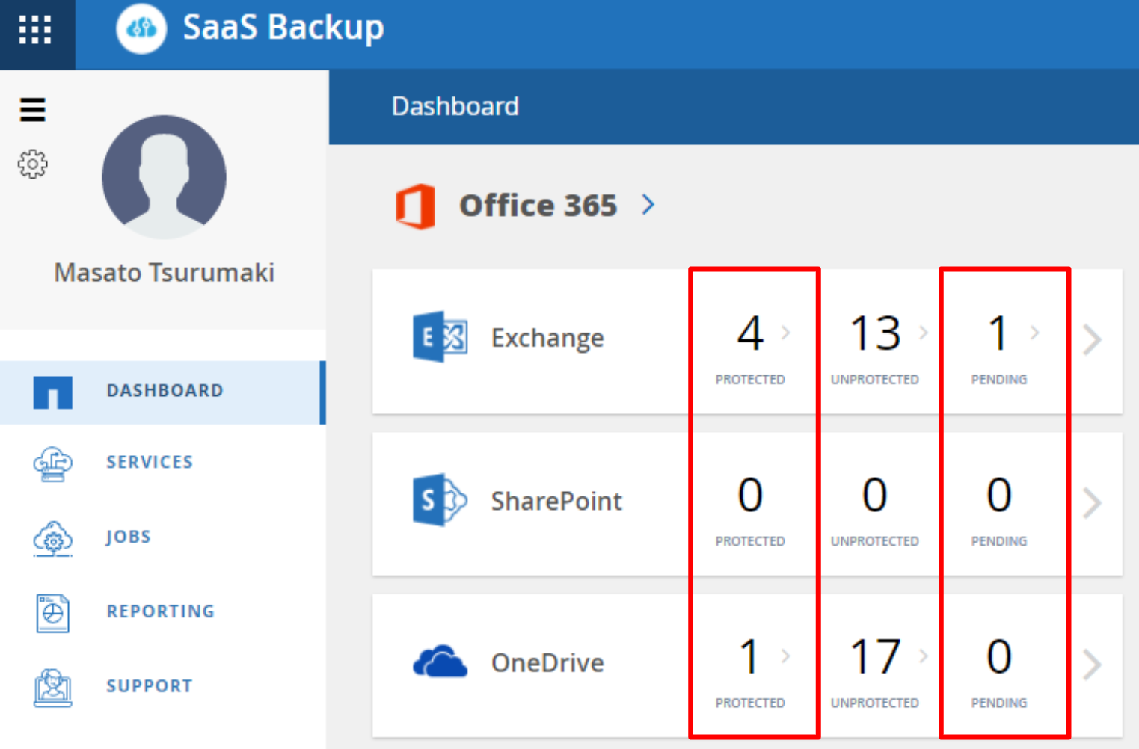Open the Office 365 heading link

[538, 206]
